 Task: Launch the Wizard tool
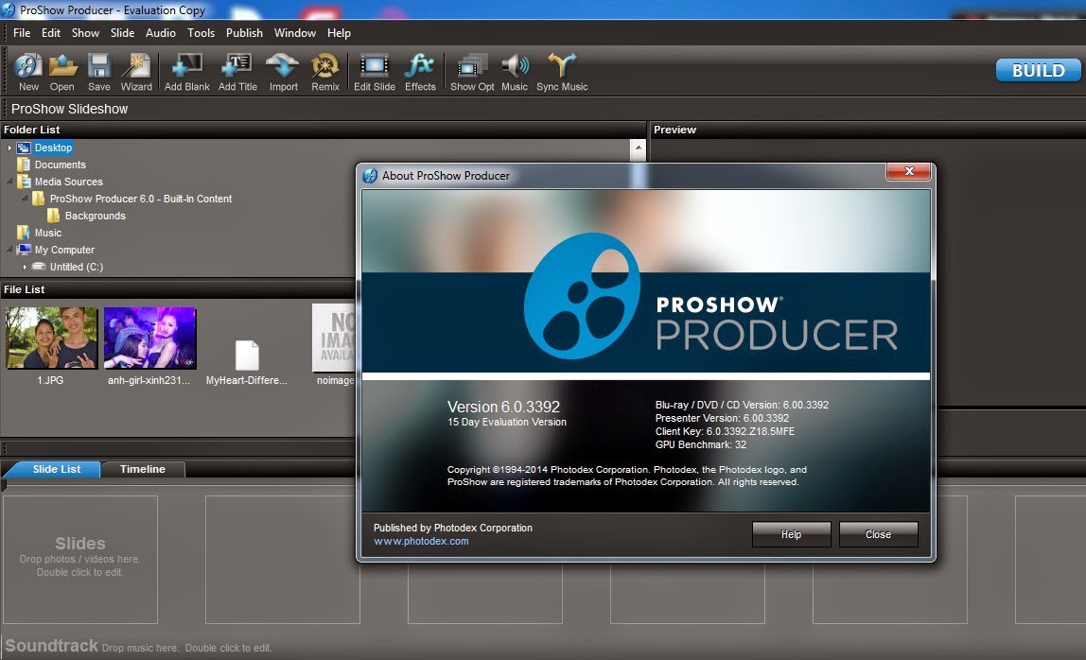136,72
